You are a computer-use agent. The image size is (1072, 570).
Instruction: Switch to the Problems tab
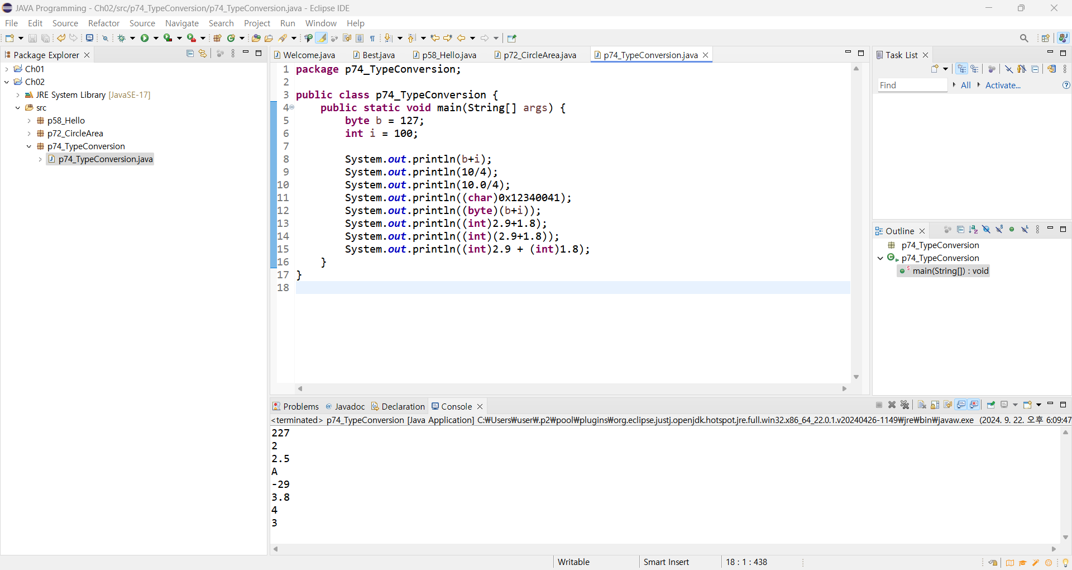coord(296,406)
